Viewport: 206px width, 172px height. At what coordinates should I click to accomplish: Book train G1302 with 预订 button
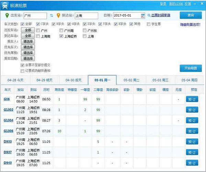pos(192,110)
